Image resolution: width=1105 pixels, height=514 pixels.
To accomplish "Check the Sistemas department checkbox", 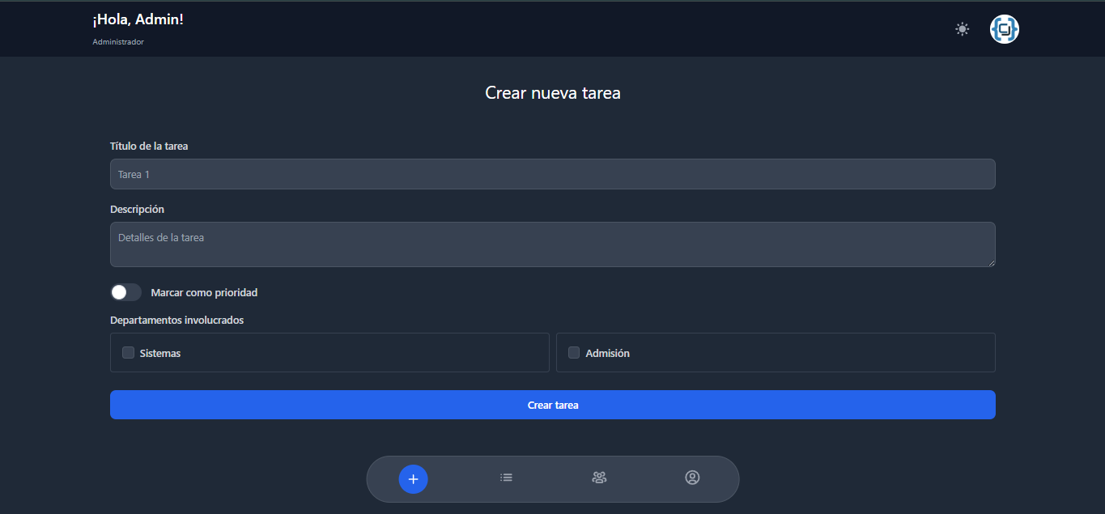I will tap(128, 353).
